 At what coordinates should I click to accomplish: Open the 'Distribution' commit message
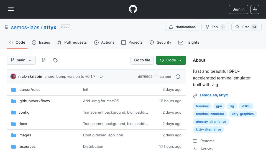click(93, 147)
